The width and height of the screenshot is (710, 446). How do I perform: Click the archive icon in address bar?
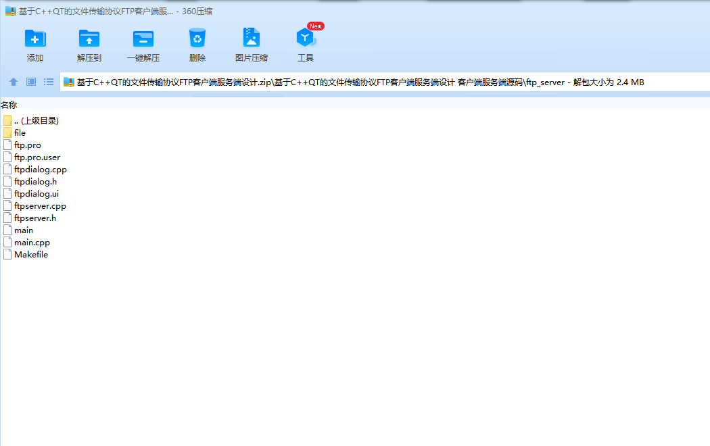(69, 82)
